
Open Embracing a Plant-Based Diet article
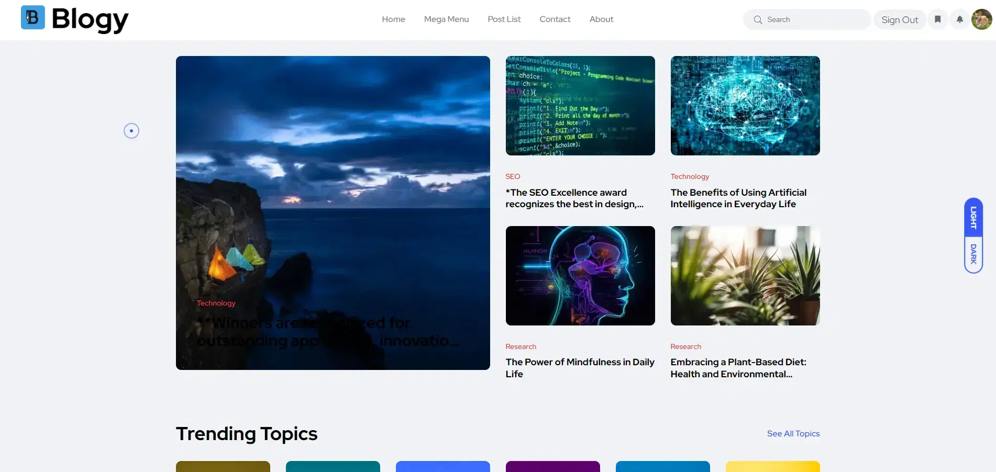pyautogui.click(x=738, y=368)
